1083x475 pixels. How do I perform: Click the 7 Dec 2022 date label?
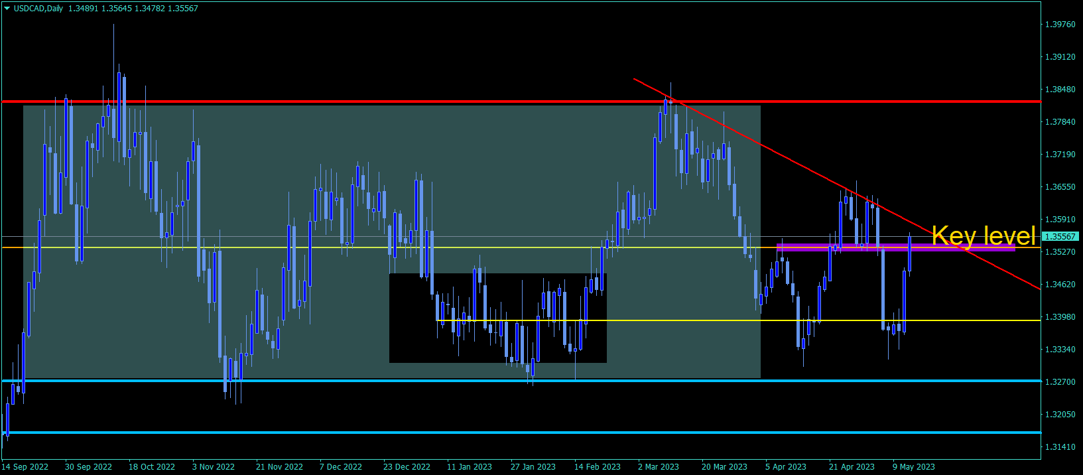point(341,467)
